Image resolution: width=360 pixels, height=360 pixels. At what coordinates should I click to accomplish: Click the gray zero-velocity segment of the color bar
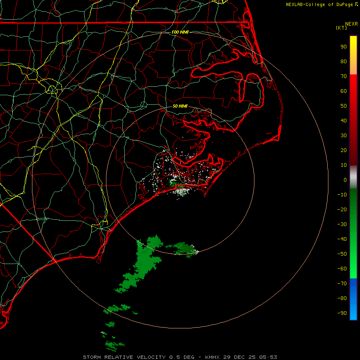353,177
